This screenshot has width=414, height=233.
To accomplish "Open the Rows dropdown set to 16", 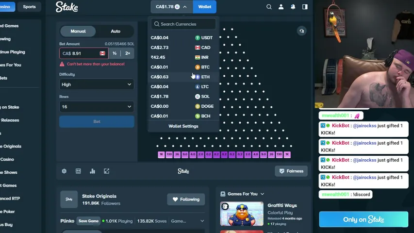I will point(97,107).
